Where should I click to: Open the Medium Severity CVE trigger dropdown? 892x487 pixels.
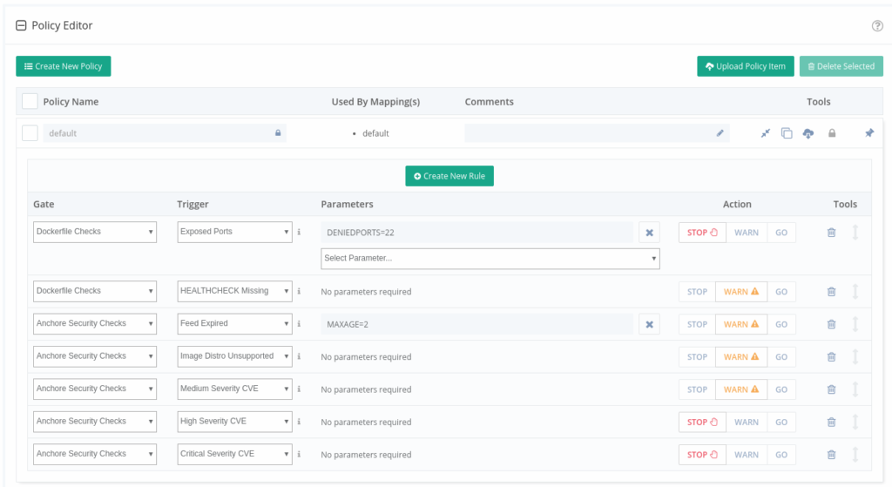(234, 389)
